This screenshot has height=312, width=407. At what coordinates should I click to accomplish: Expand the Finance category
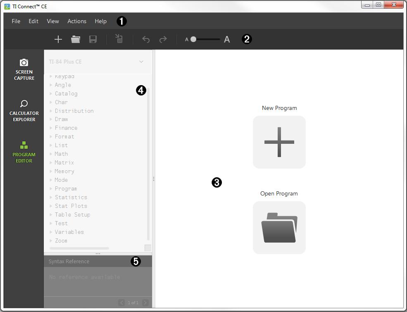[51, 128]
